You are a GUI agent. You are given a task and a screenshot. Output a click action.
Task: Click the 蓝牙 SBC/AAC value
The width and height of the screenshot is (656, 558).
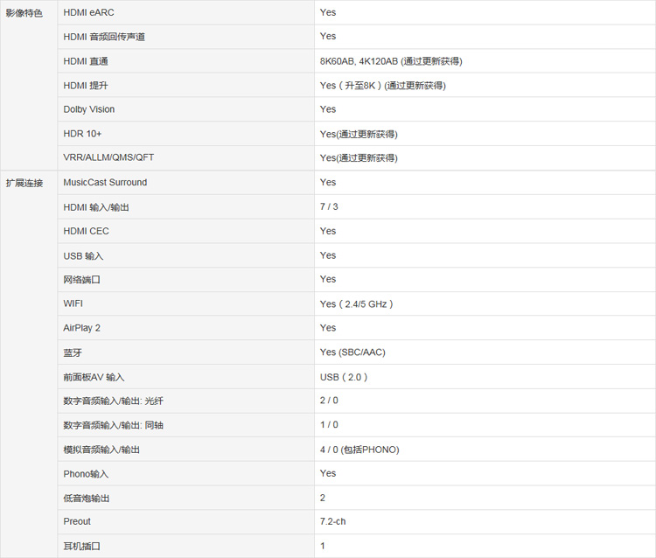[x=352, y=352]
